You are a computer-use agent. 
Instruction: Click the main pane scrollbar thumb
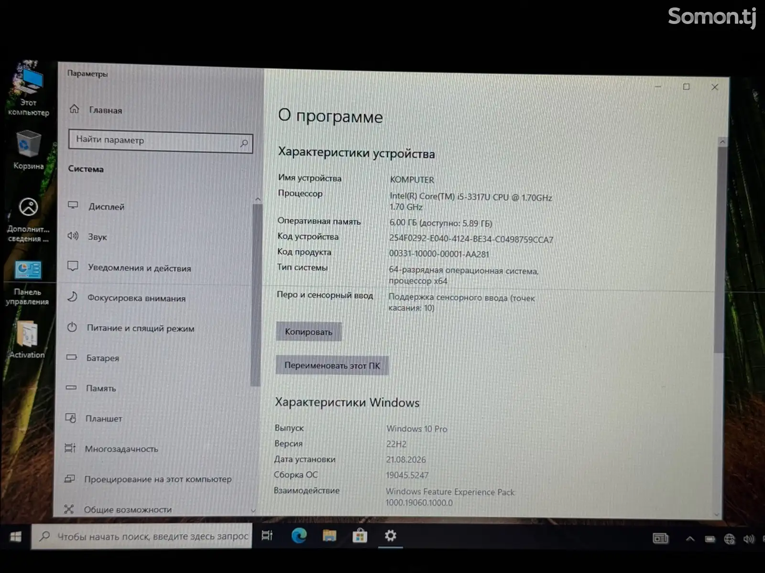[720, 250]
